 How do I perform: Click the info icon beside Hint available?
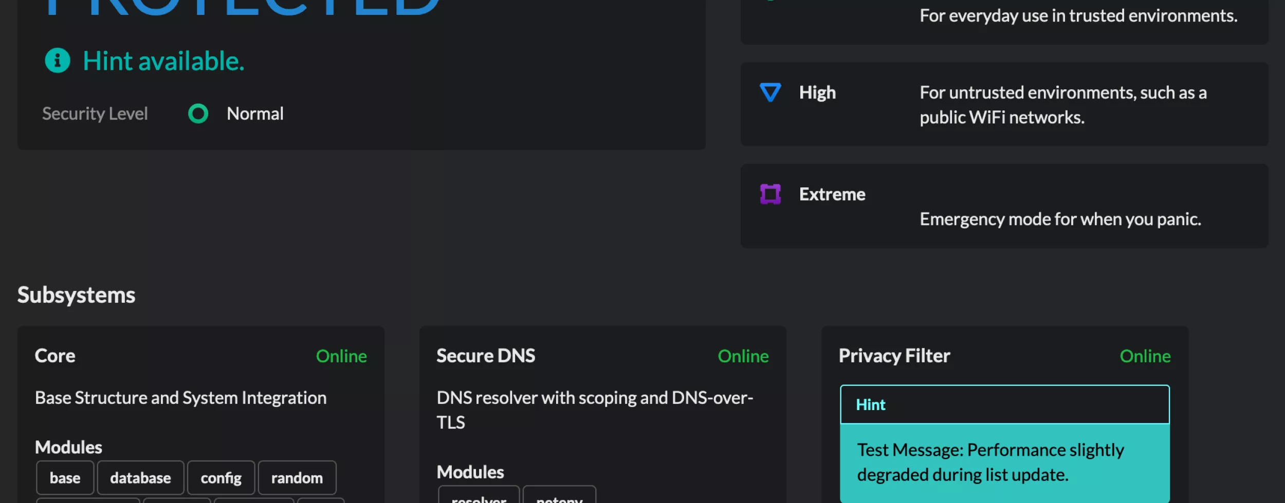[x=57, y=61]
